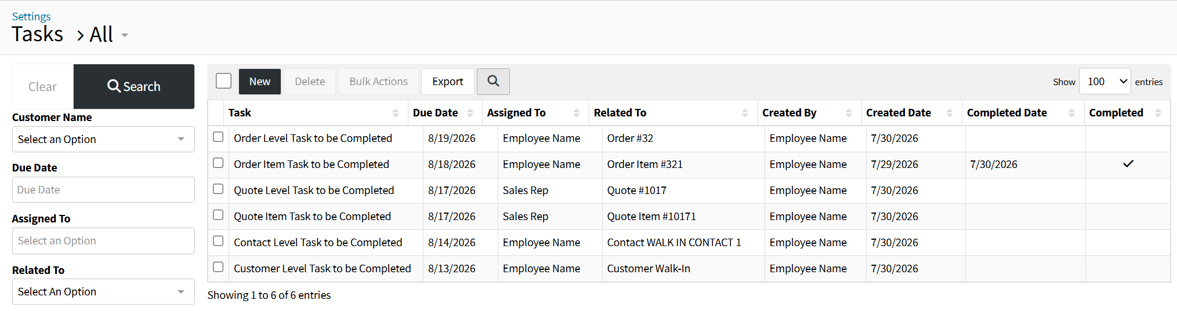
Task: Check the Order Level Task row checkbox
Action: coord(218,137)
